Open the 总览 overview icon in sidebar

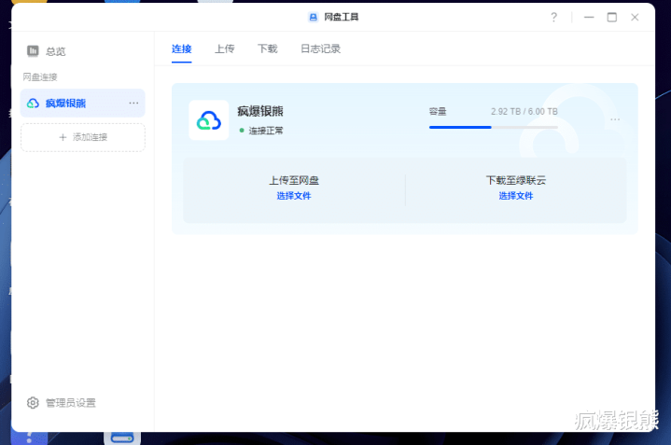(x=33, y=51)
